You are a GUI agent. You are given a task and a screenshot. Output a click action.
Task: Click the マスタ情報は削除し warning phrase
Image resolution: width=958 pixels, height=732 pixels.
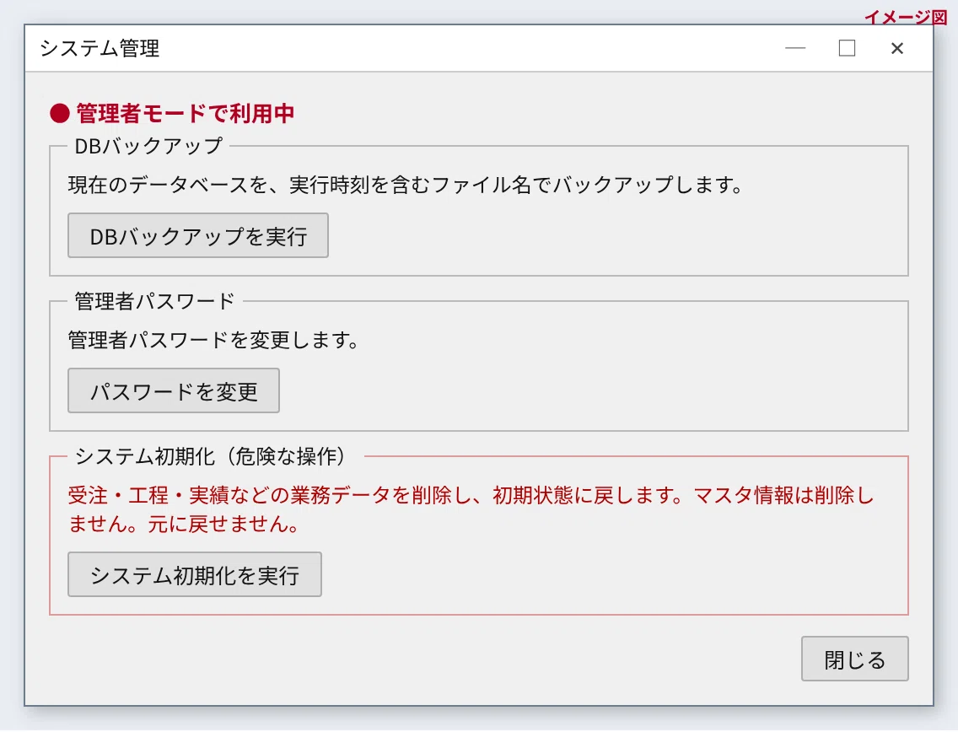point(784,495)
